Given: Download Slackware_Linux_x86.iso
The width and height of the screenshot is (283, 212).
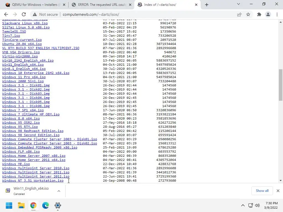Looking at the screenshot, I should point(25,23).
